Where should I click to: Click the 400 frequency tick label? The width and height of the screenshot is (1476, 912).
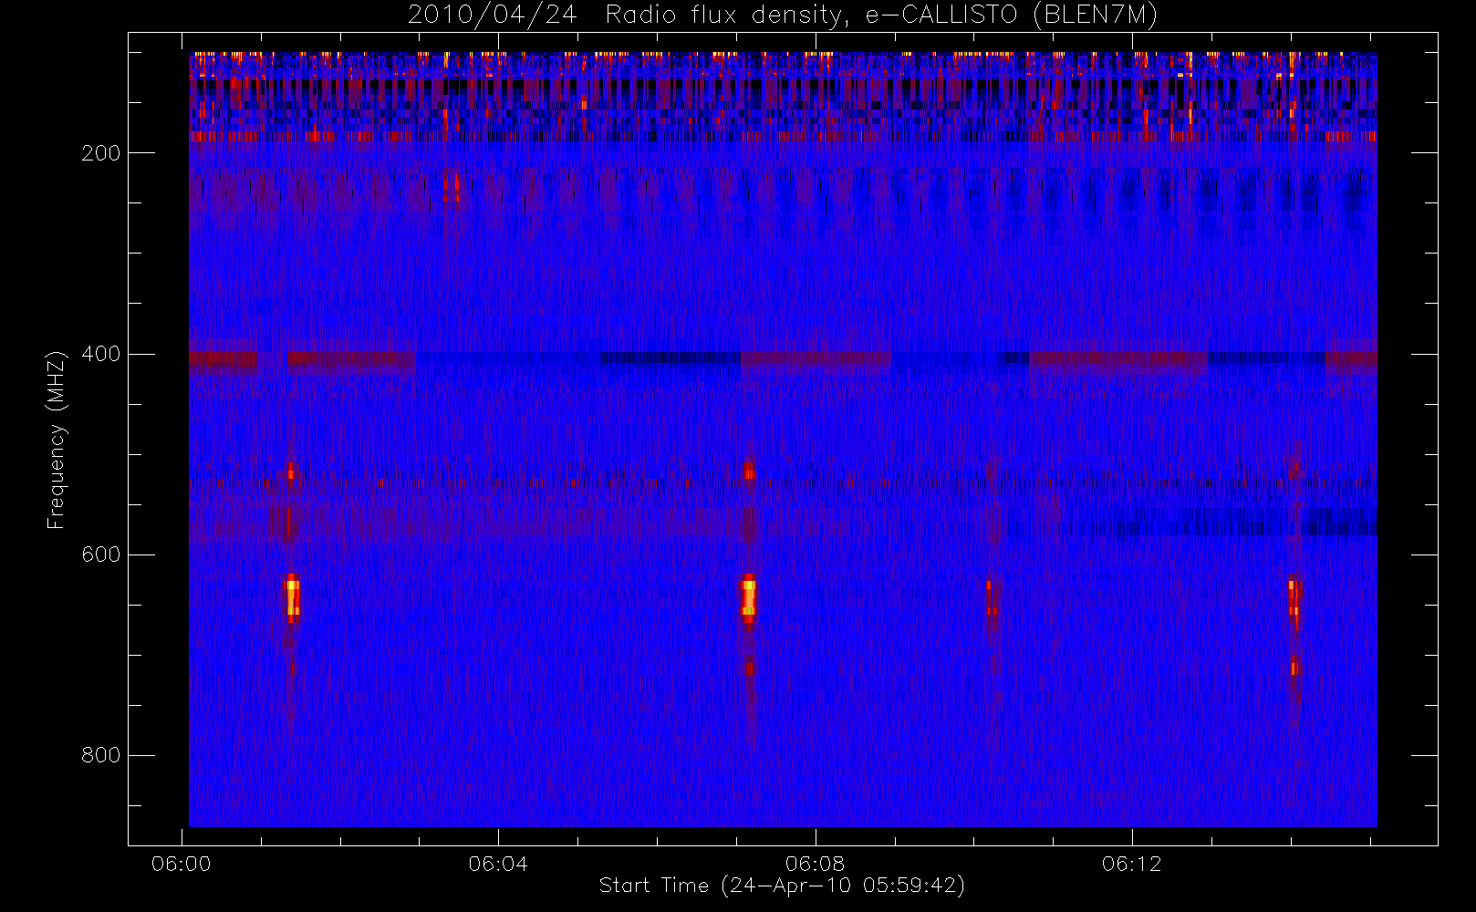pos(100,354)
